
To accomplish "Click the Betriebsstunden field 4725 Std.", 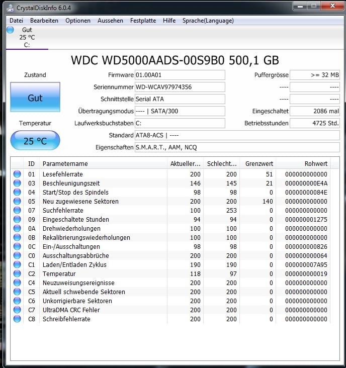I will [x=315, y=123].
